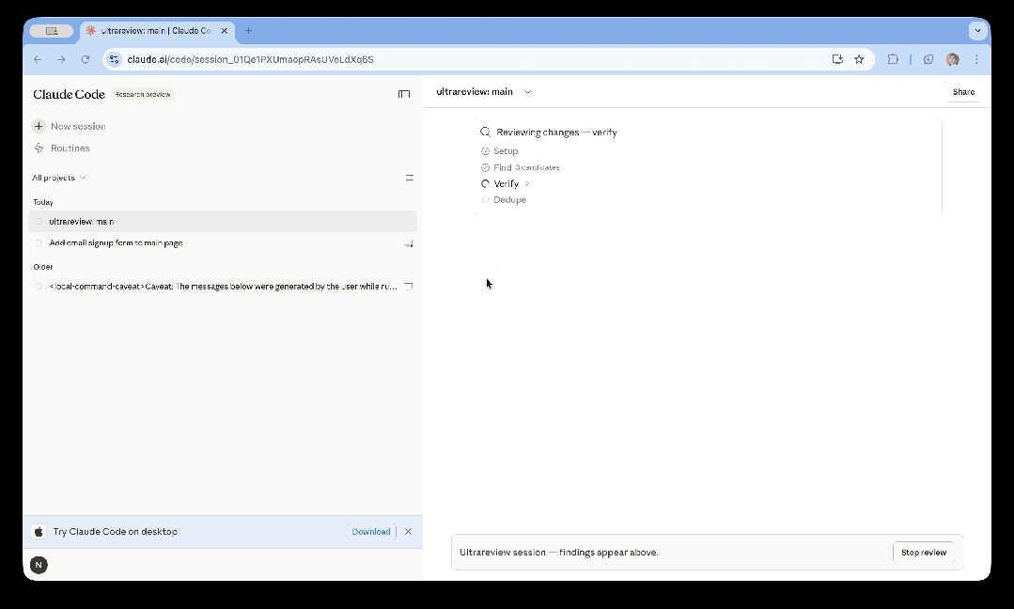Stop the ultrareview session
Viewport: 1014px width, 609px height.
point(924,553)
